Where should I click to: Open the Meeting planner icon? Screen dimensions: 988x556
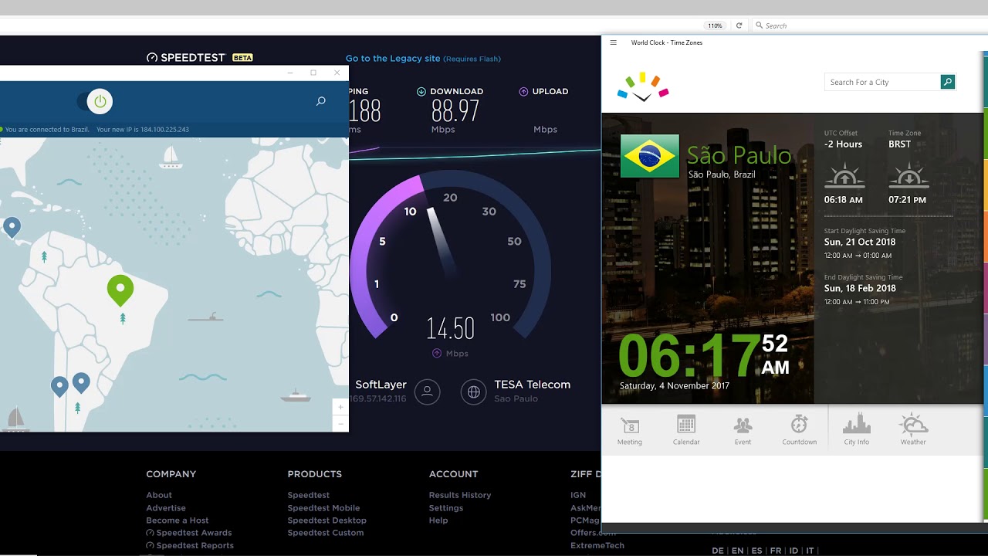click(630, 430)
